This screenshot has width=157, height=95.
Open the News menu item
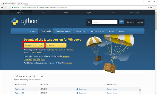pos(112,31)
